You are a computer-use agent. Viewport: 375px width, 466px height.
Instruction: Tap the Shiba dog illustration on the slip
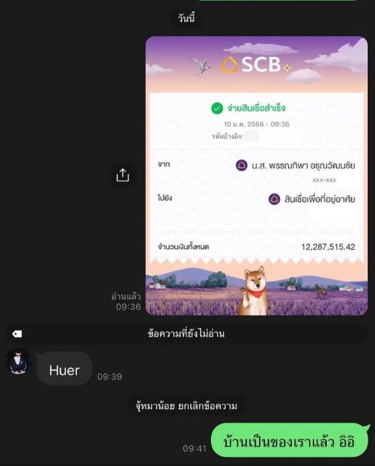pos(254,291)
